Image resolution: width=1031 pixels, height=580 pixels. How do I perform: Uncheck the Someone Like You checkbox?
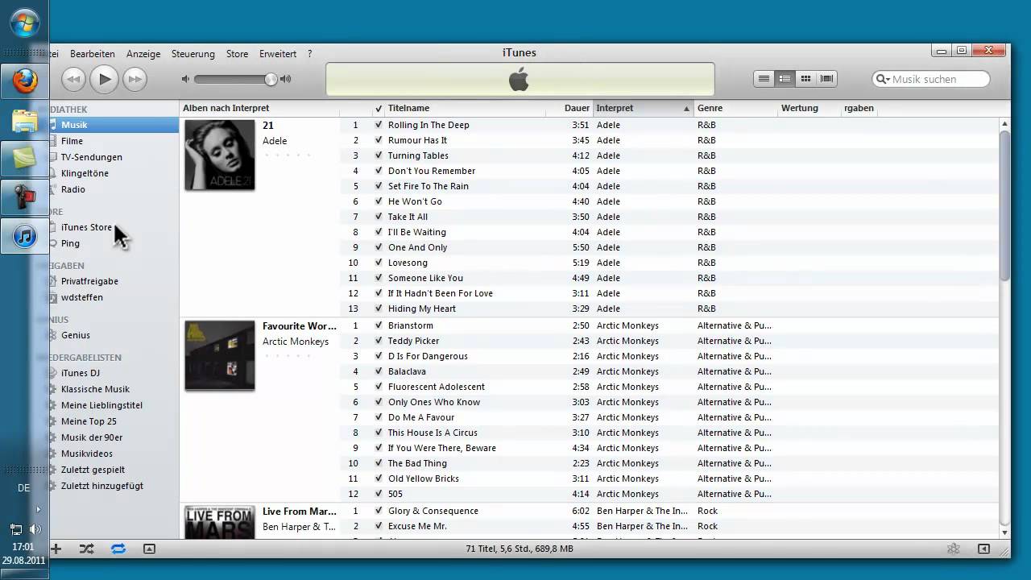point(379,278)
